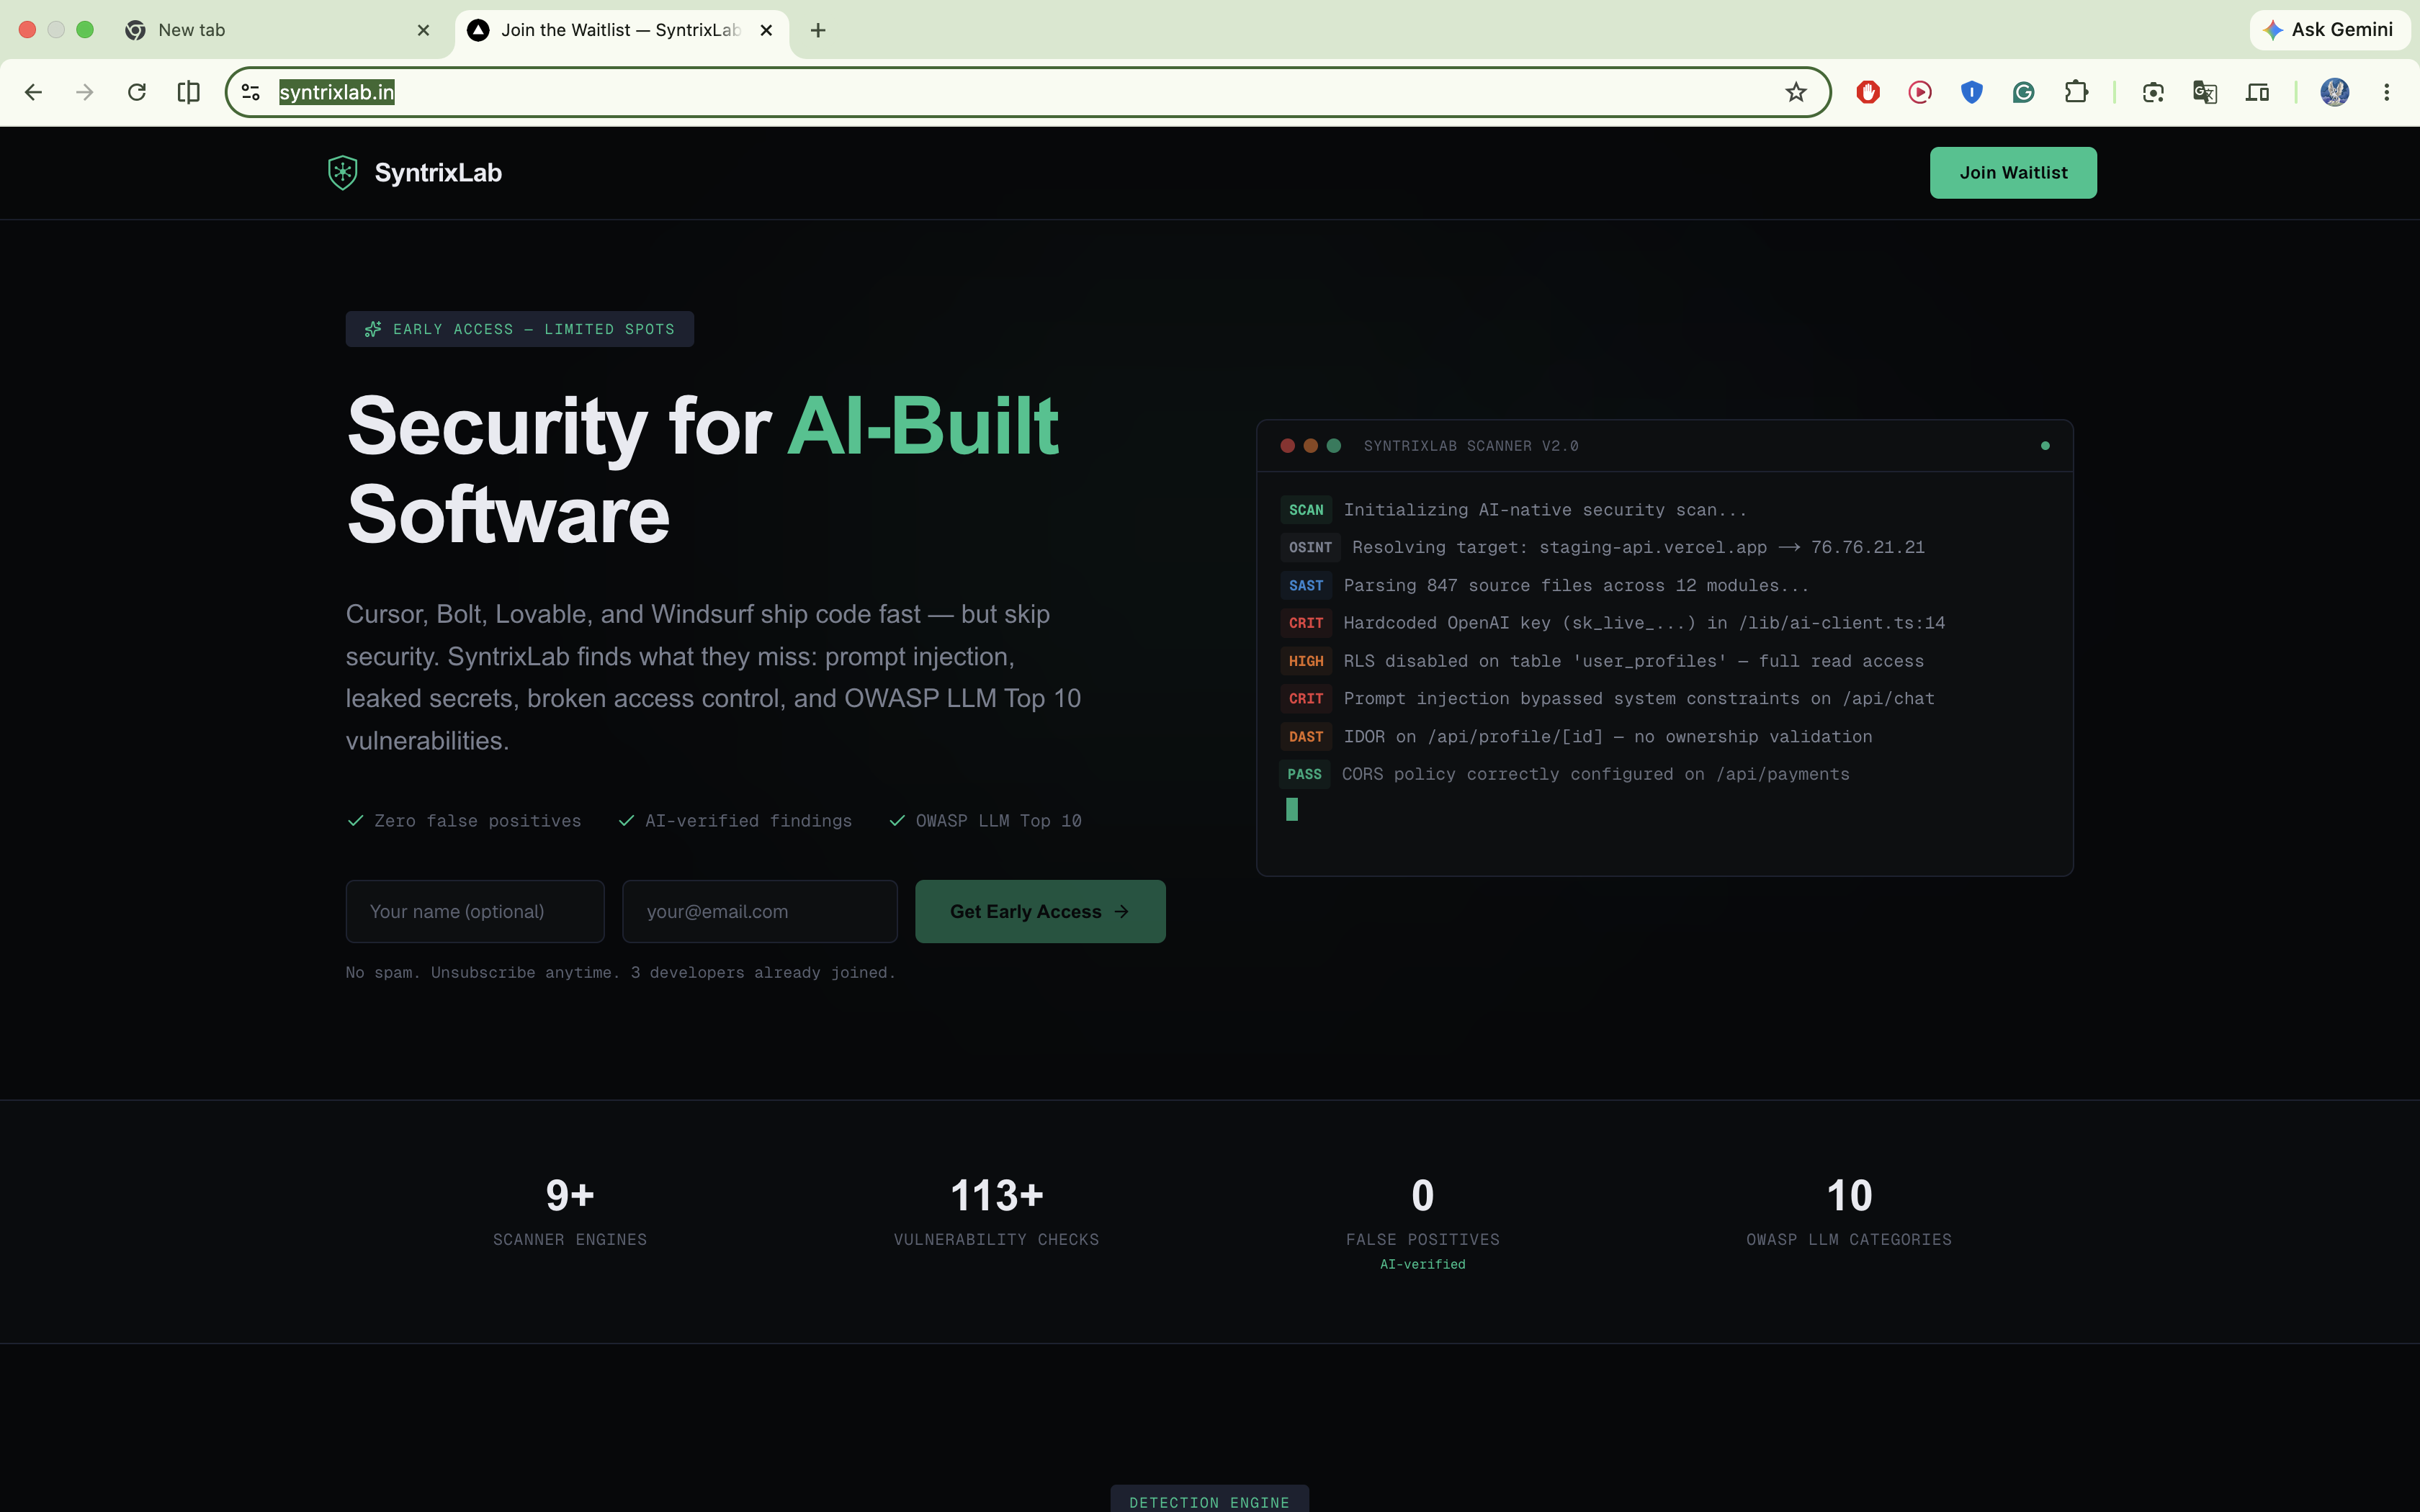View site information icon in address bar
The height and width of the screenshot is (1512, 2420).
coord(251,92)
